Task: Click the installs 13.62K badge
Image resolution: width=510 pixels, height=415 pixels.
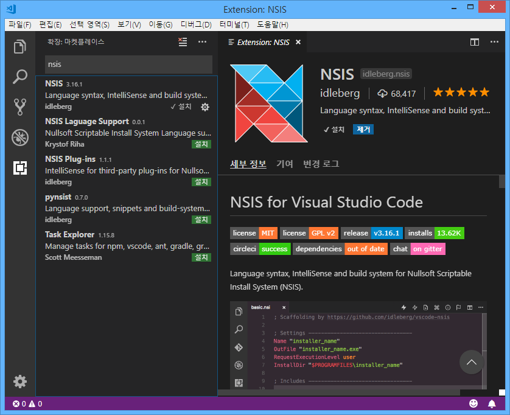Action: [435, 233]
